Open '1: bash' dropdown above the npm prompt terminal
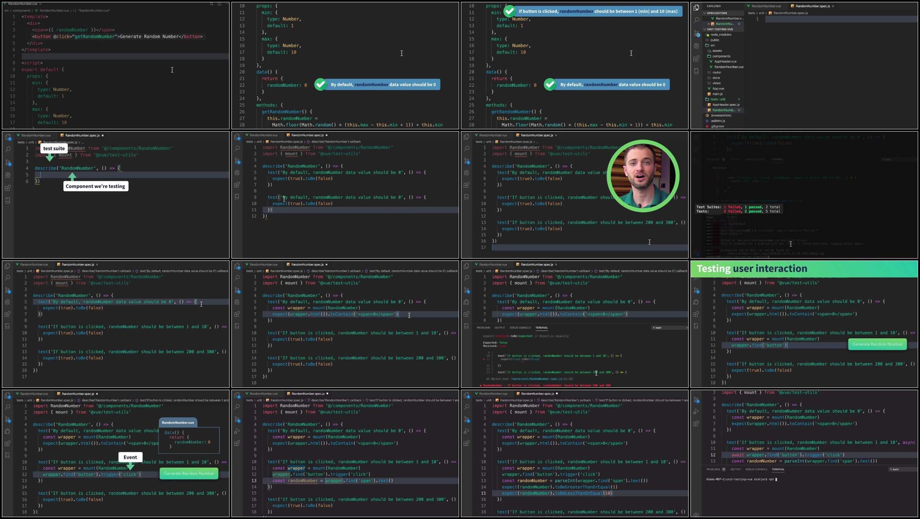The image size is (920, 519). pos(902,469)
